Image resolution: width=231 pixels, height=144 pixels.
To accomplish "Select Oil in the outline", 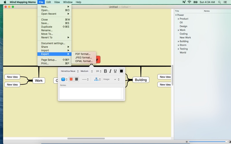I will tap(181, 22).
